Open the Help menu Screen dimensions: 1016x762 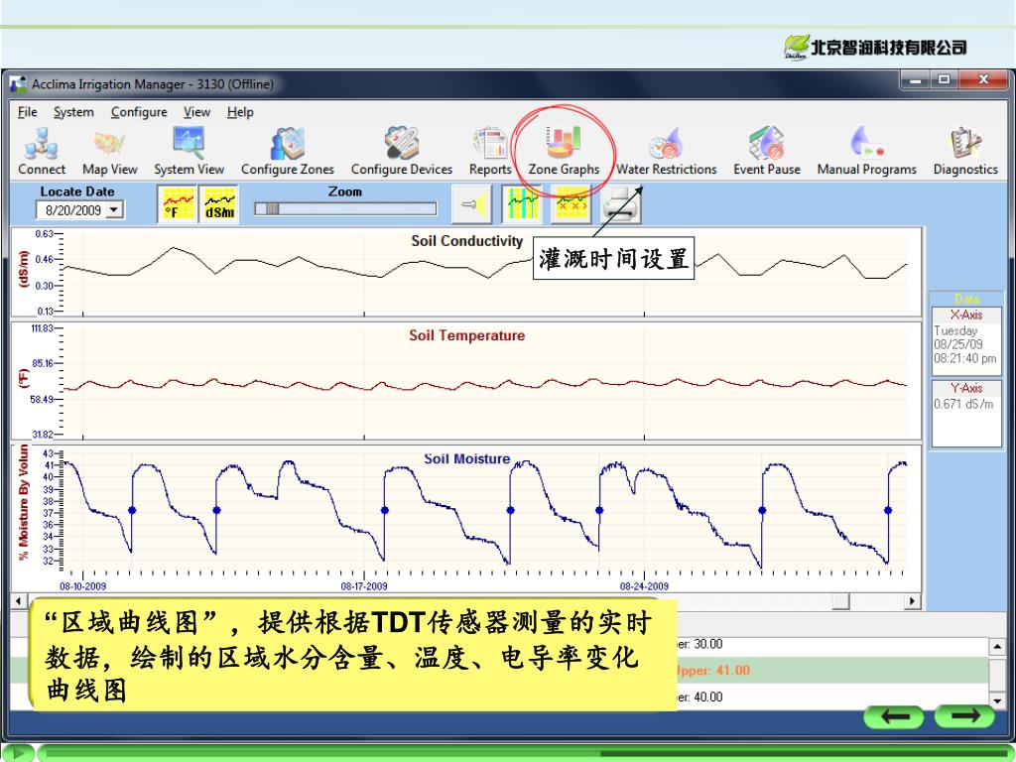240,112
